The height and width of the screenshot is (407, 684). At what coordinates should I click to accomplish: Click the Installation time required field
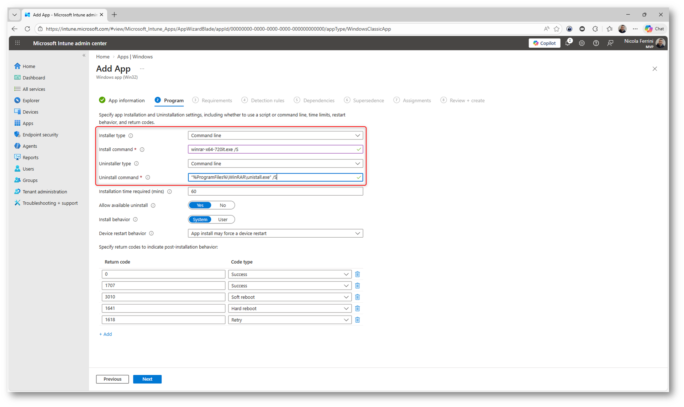(x=275, y=191)
